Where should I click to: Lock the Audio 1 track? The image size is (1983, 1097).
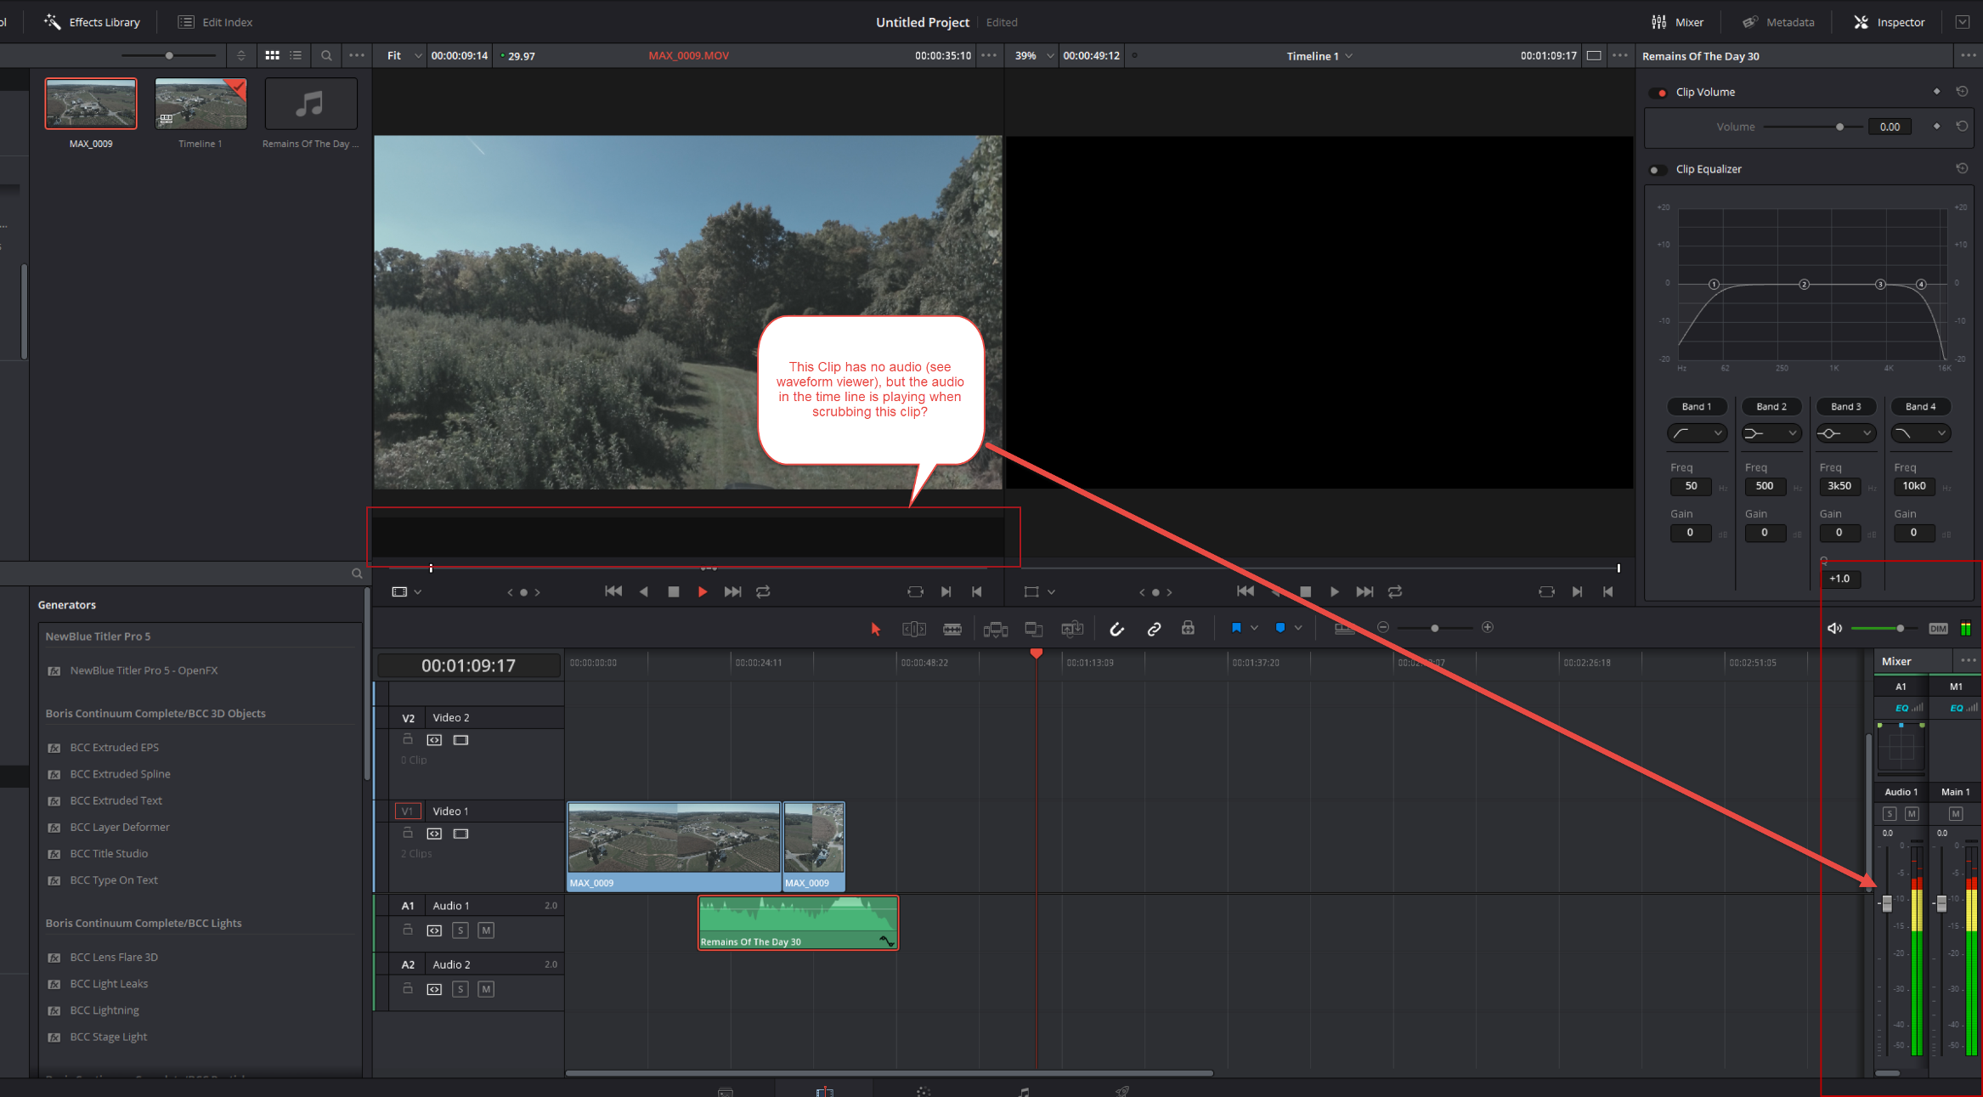click(408, 930)
